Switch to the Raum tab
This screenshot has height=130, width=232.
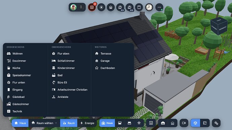(69, 123)
